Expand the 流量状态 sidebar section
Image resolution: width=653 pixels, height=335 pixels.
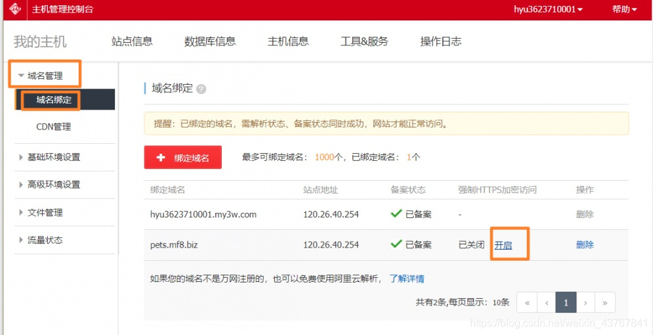pos(45,240)
